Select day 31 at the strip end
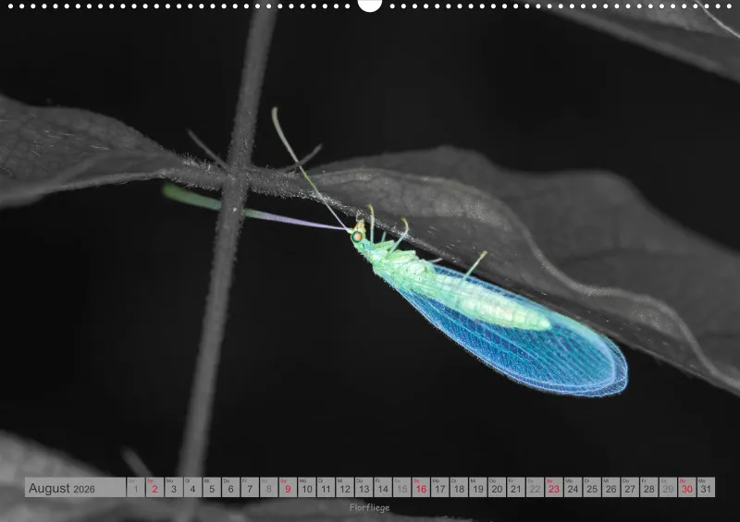This screenshot has height=522, width=740. (706, 487)
